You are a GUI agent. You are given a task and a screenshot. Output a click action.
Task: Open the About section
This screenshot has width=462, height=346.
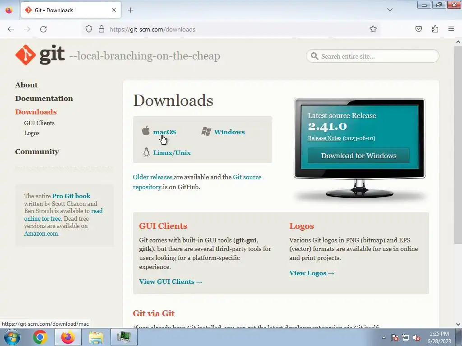[26, 85]
